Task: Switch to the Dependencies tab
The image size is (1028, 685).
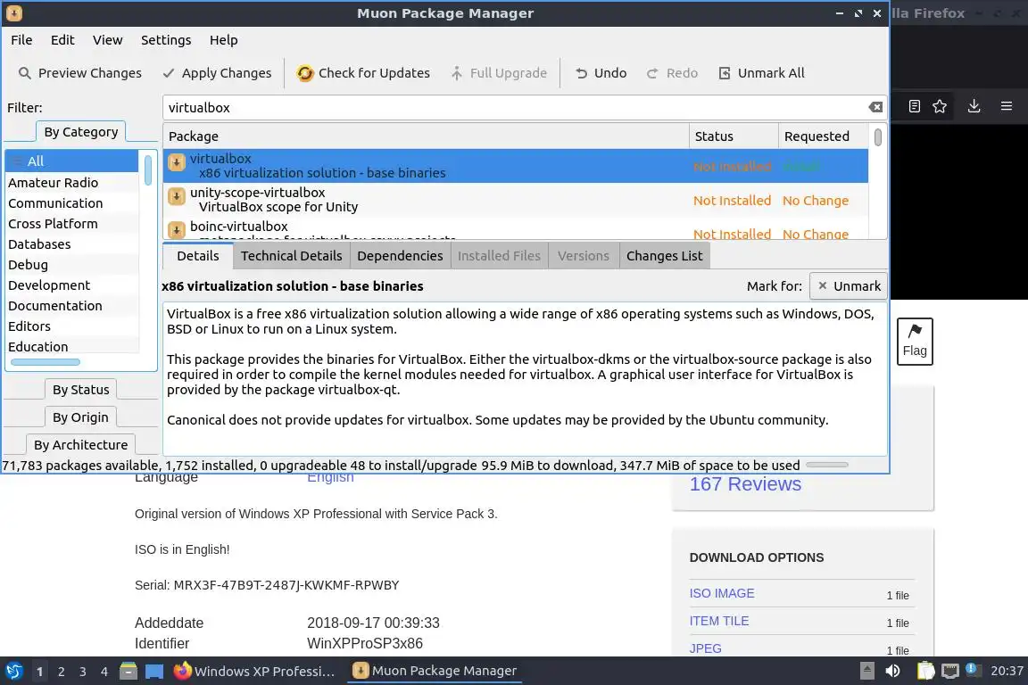Action: click(400, 256)
